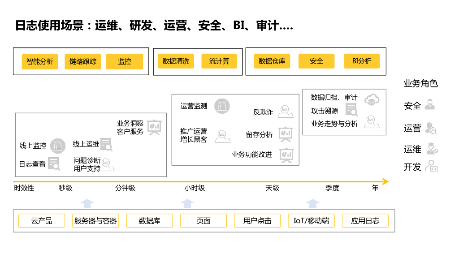Click the person icon beside 运维 role
The image size is (459, 258).
pos(433,149)
